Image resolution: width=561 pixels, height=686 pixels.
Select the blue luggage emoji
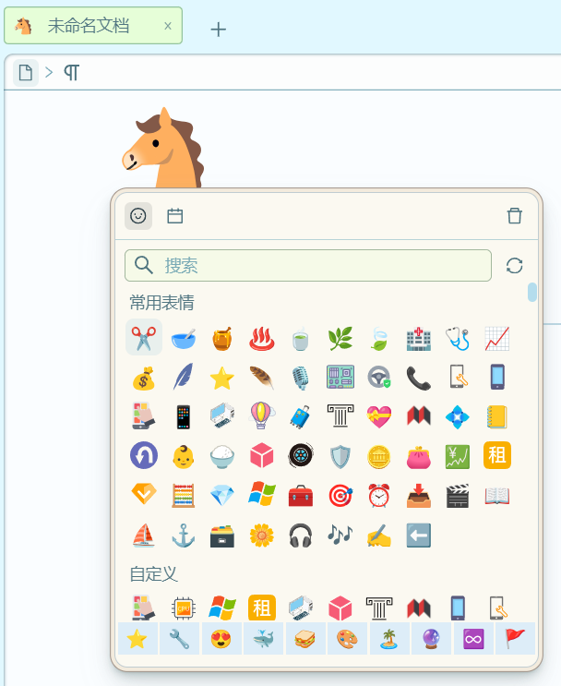[301, 415]
